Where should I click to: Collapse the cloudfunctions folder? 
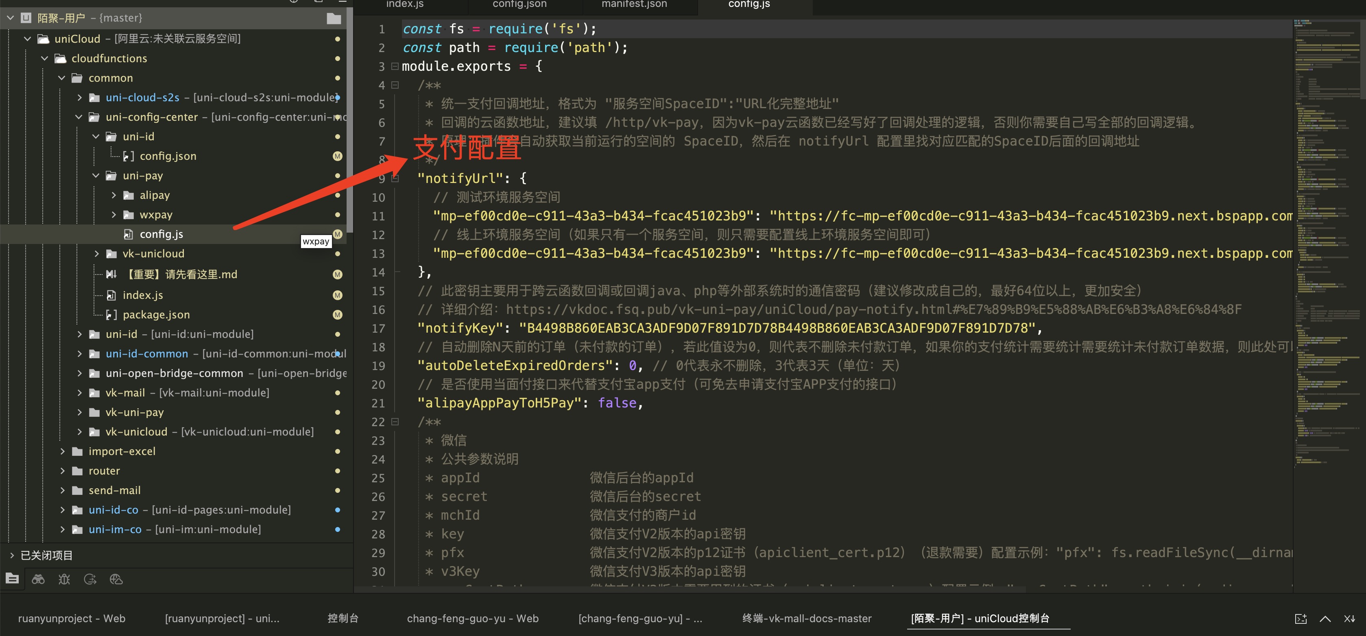click(45, 58)
